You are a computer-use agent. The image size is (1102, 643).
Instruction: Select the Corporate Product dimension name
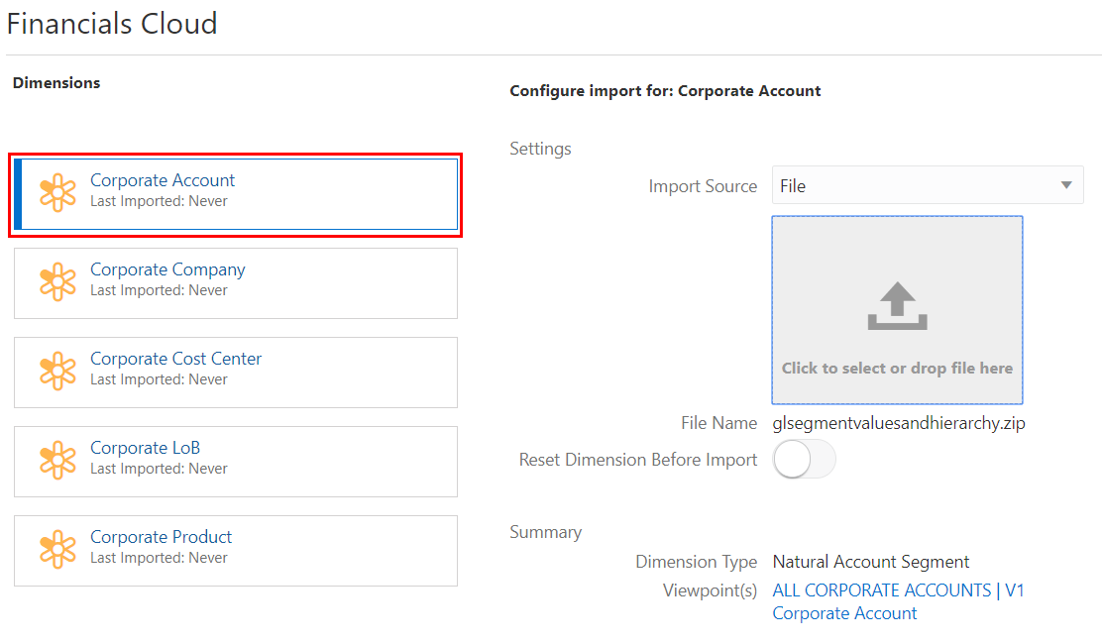tap(161, 538)
